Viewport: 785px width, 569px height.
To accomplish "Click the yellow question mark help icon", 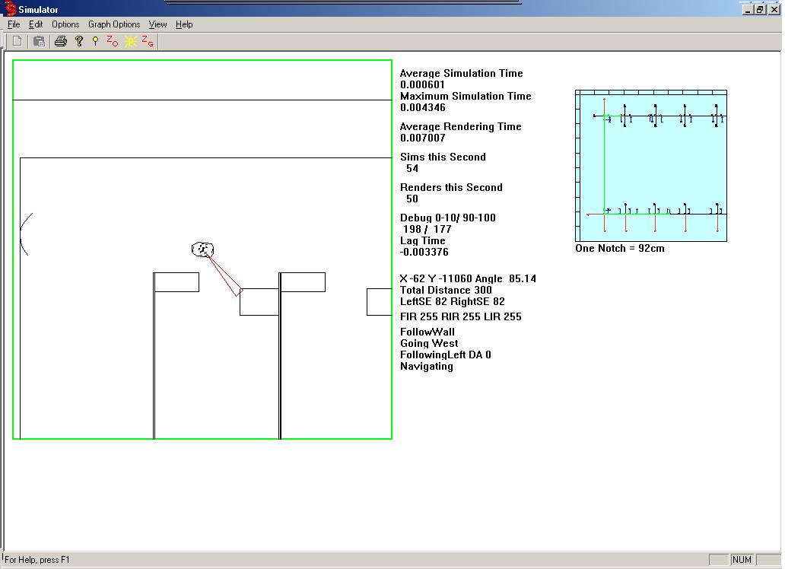I will tap(78, 42).
